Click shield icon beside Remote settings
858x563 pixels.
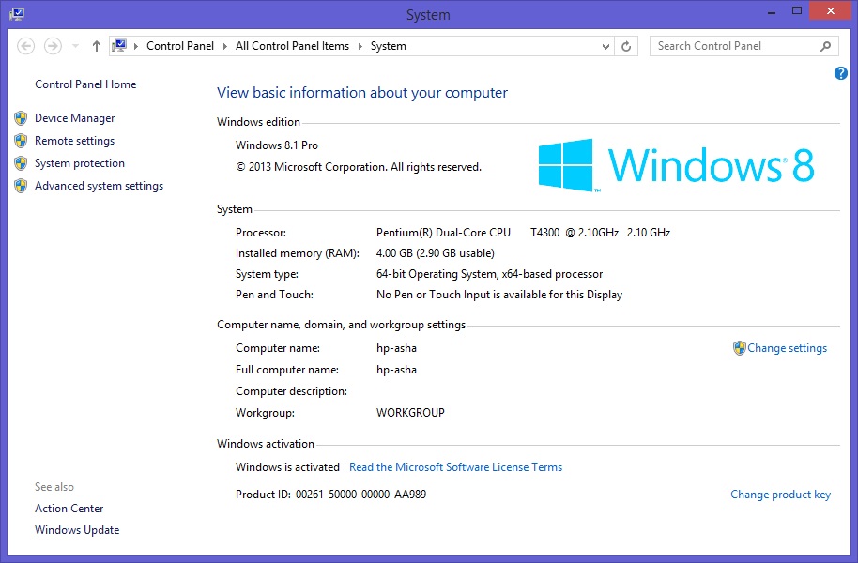pyautogui.click(x=21, y=141)
